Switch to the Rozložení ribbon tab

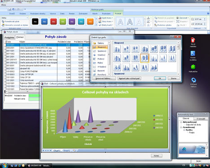(106, 13)
